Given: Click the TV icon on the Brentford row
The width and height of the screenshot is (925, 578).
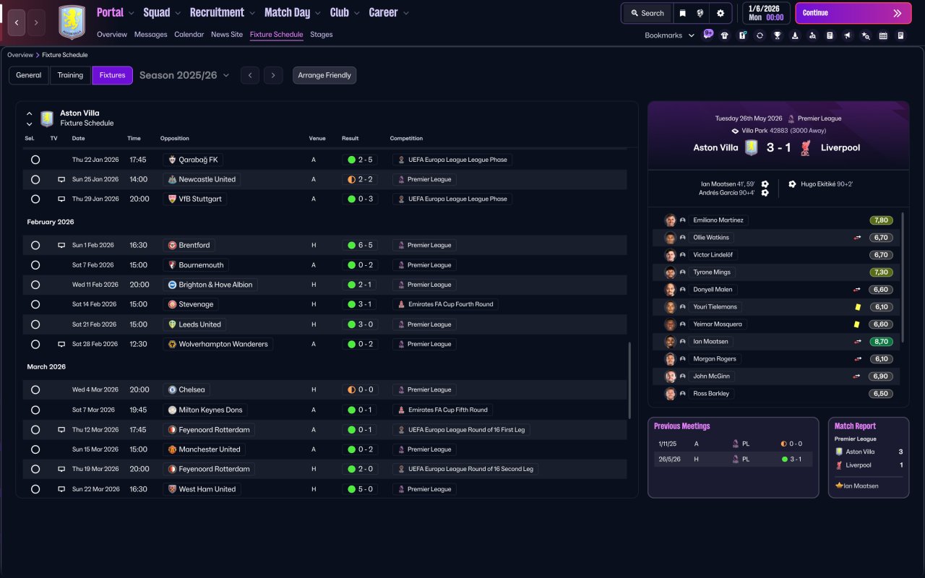Looking at the screenshot, I should (61, 246).
